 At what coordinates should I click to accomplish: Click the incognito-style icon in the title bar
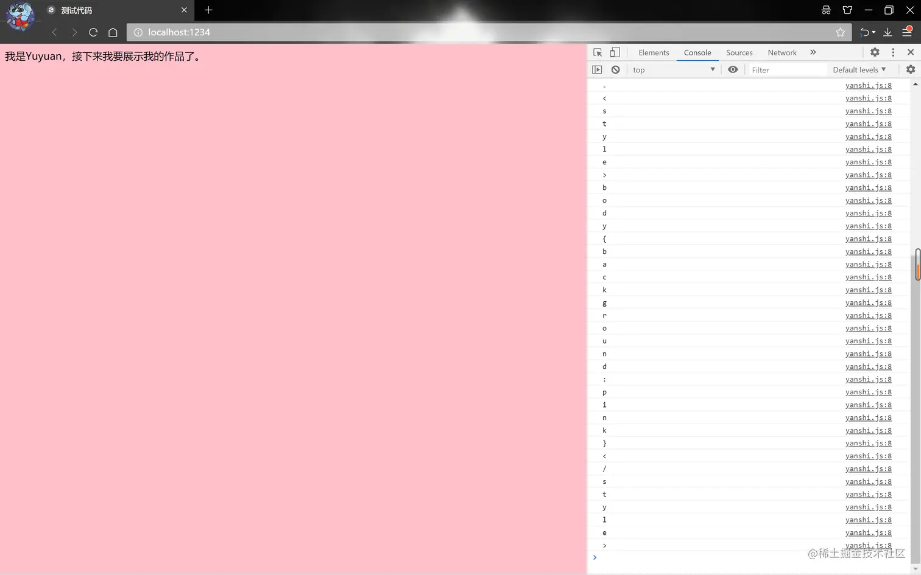pos(826,10)
